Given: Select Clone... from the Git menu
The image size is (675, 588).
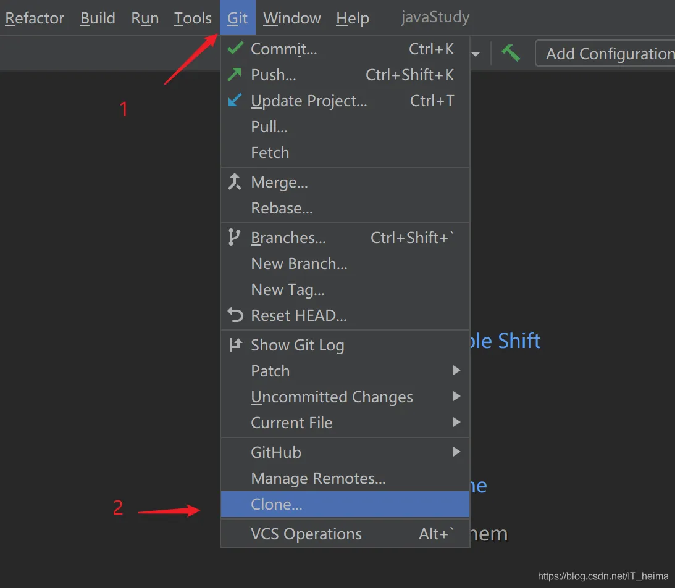Looking at the screenshot, I should [276, 504].
